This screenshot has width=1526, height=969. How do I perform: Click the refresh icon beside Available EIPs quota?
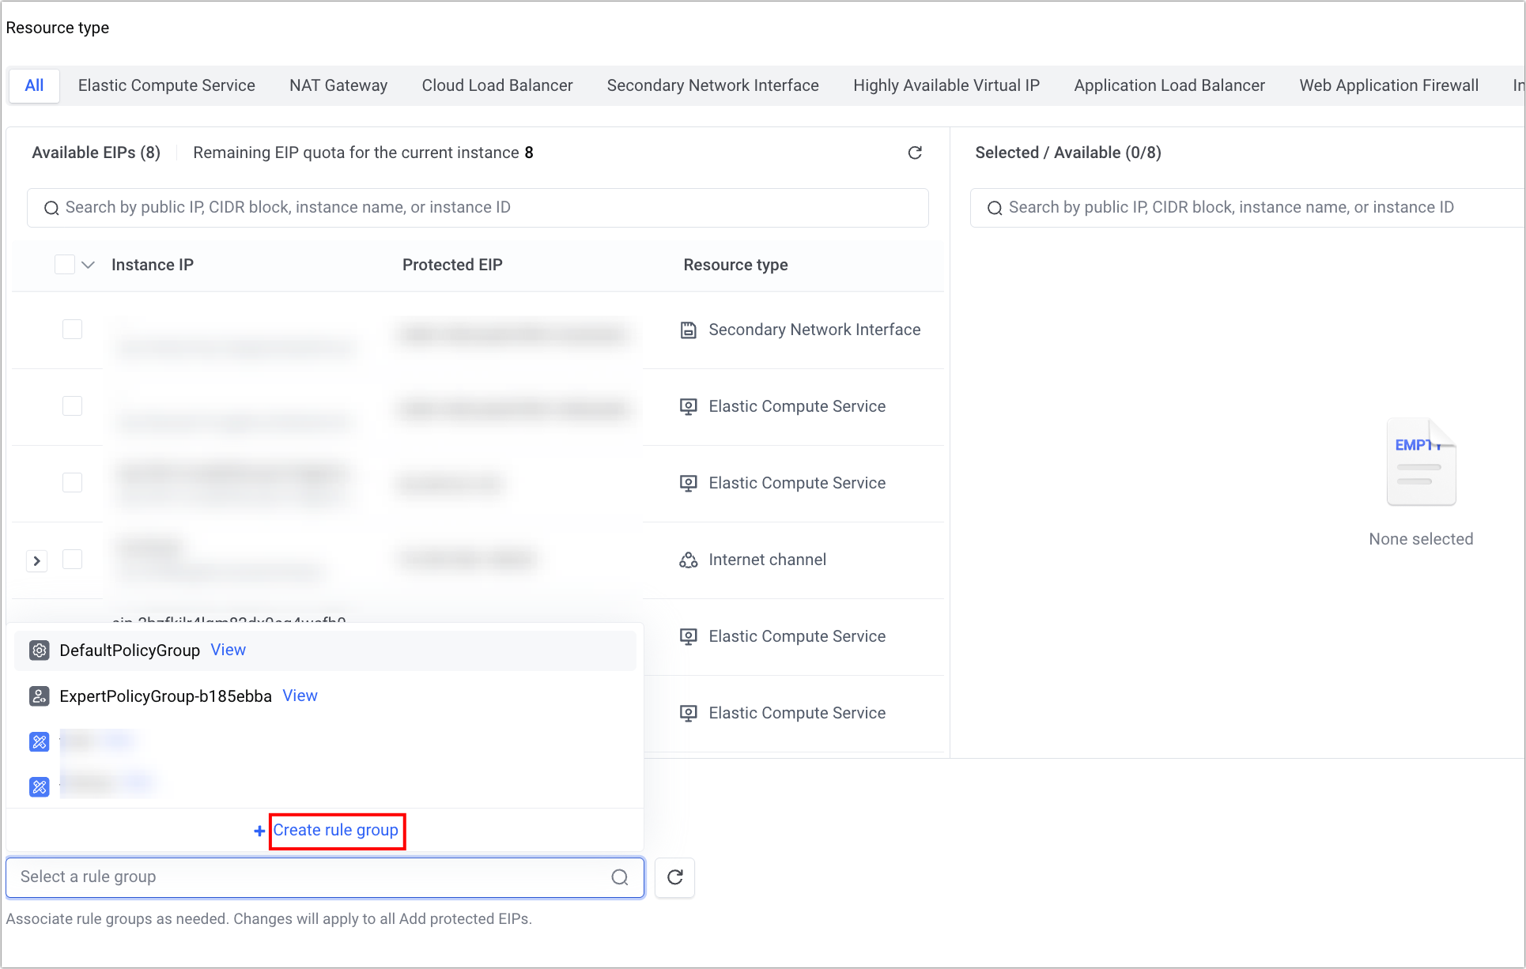(x=915, y=153)
